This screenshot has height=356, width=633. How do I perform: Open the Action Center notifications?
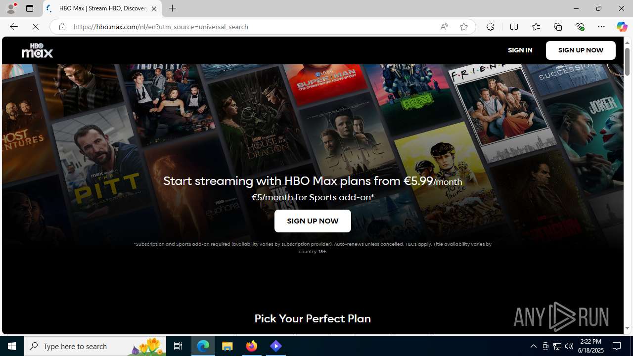tap(617, 346)
